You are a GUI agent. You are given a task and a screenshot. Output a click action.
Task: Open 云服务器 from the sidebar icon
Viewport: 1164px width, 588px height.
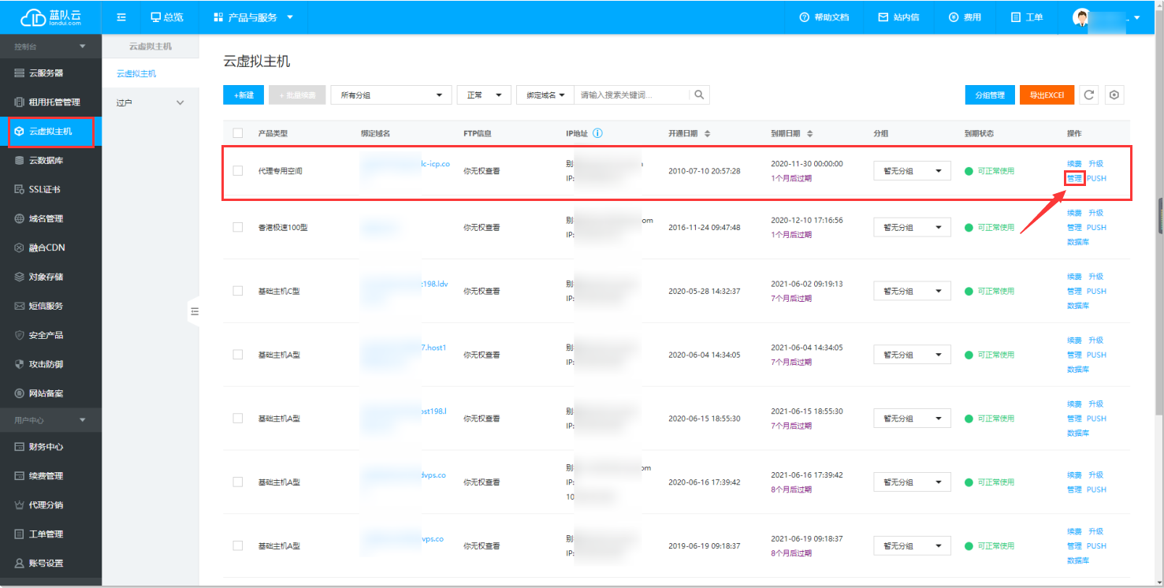[20, 73]
